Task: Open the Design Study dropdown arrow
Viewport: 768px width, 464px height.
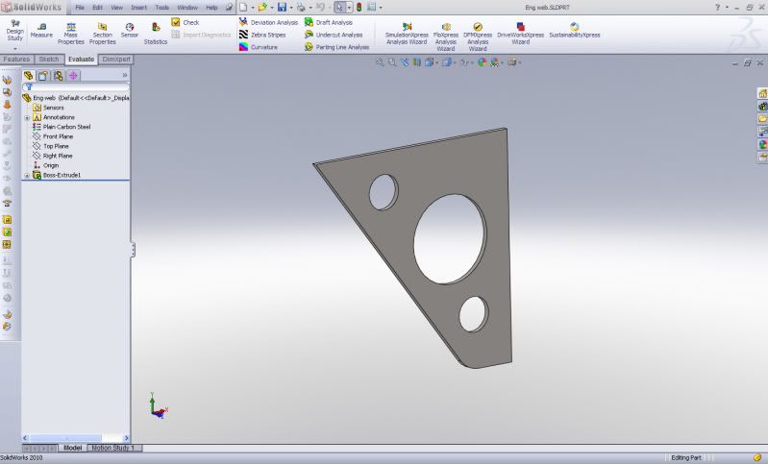Action: pyautogui.click(x=14, y=47)
